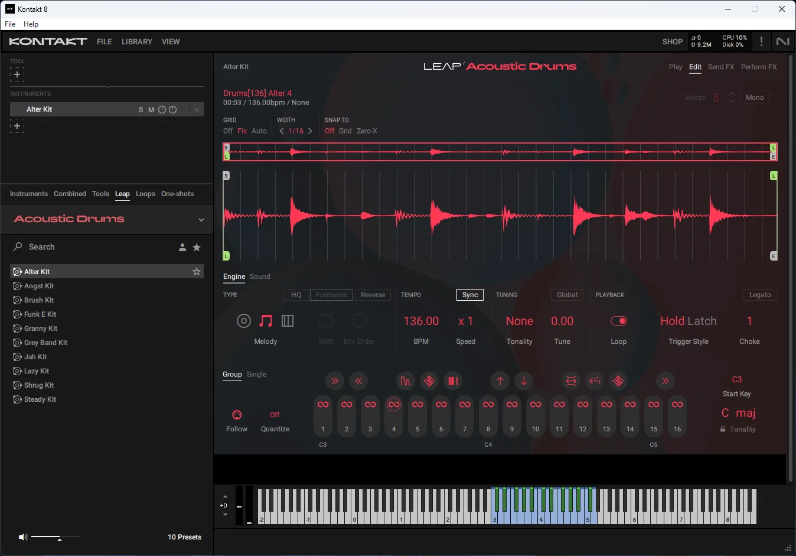Click the down arrow pad tool icon
Screen dimensions: 796x556
click(524, 381)
